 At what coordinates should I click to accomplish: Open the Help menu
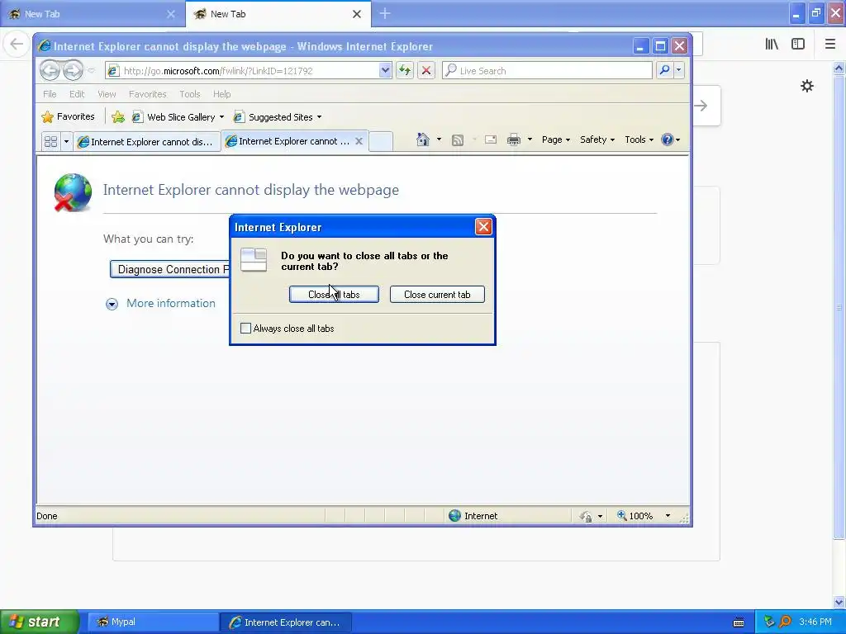click(221, 94)
